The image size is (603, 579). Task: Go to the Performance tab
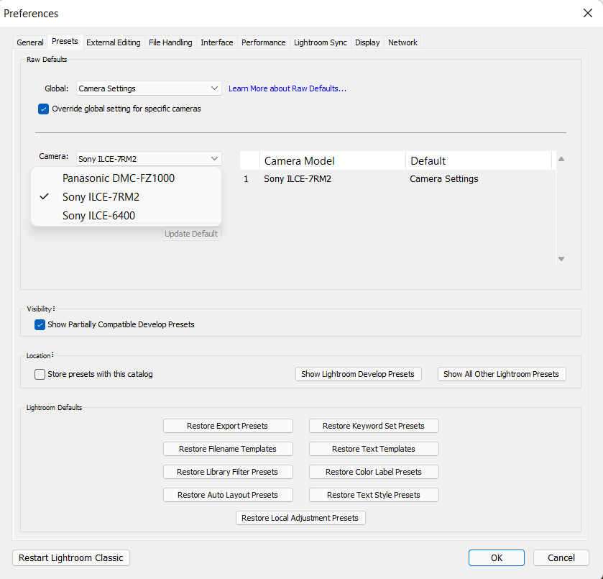(263, 42)
